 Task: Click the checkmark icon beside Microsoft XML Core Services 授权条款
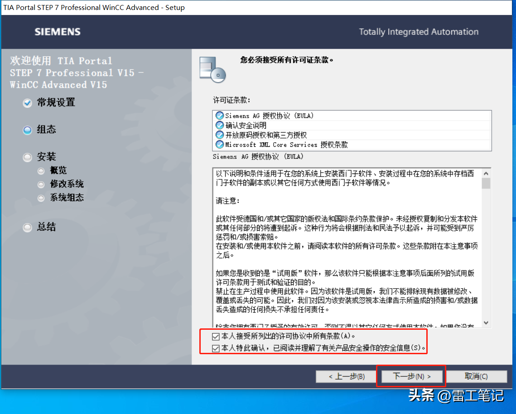click(220, 144)
